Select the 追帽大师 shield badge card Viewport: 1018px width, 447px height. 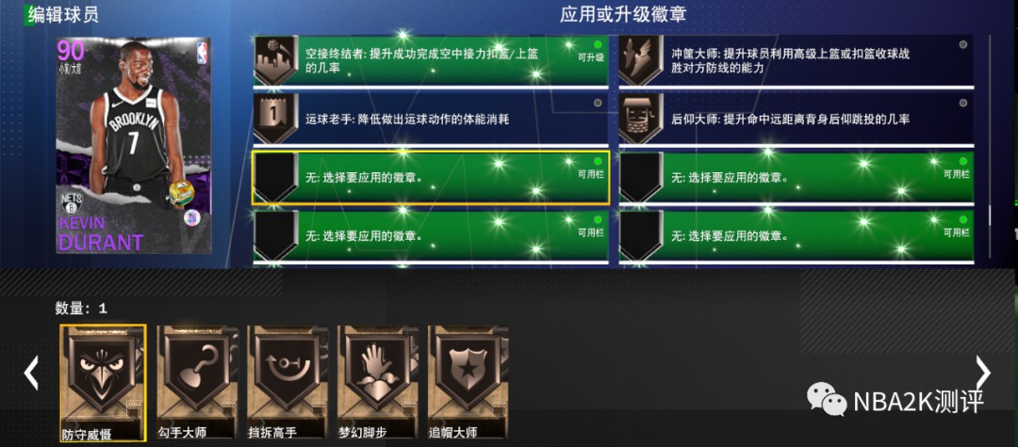click(x=468, y=382)
